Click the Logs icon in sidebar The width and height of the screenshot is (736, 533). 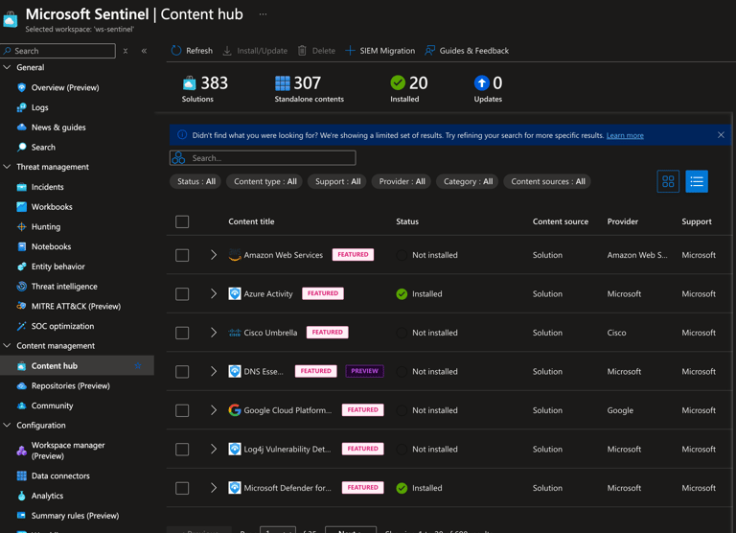(x=22, y=107)
